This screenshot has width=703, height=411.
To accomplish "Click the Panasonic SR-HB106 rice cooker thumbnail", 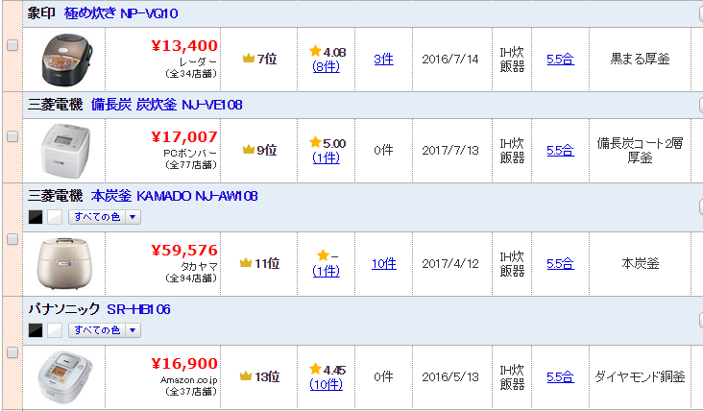I will (x=64, y=377).
